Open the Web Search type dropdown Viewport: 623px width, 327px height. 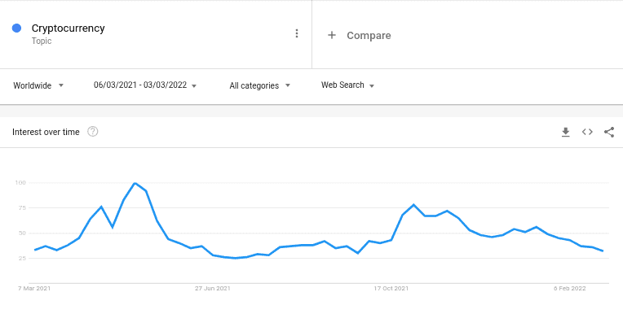click(x=347, y=85)
